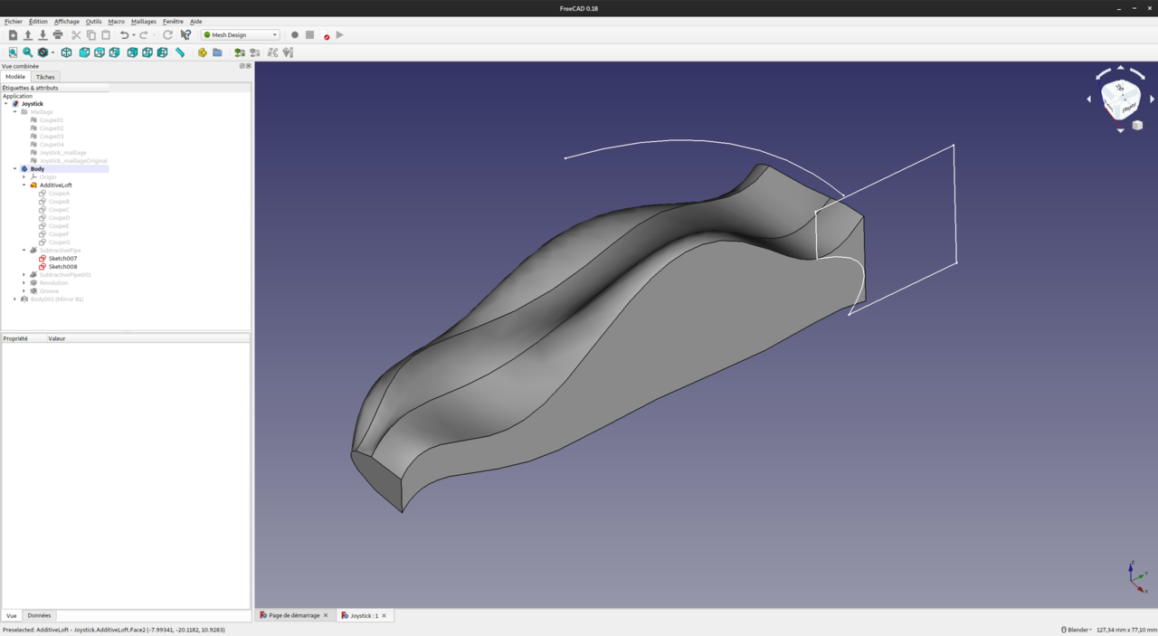Set the left view cube icon
The image size is (1158, 636).
(x=162, y=52)
